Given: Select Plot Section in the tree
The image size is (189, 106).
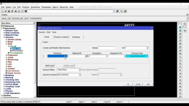Looking at the screenshot, I should (17, 51).
